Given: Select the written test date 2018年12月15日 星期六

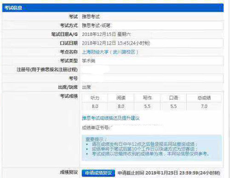Looking at the screenshot, I should click(106, 34).
